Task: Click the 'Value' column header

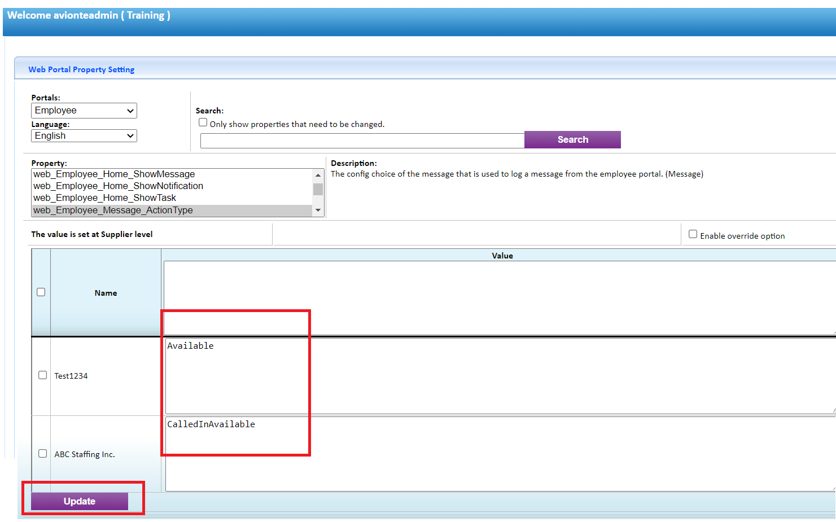Action: point(502,256)
